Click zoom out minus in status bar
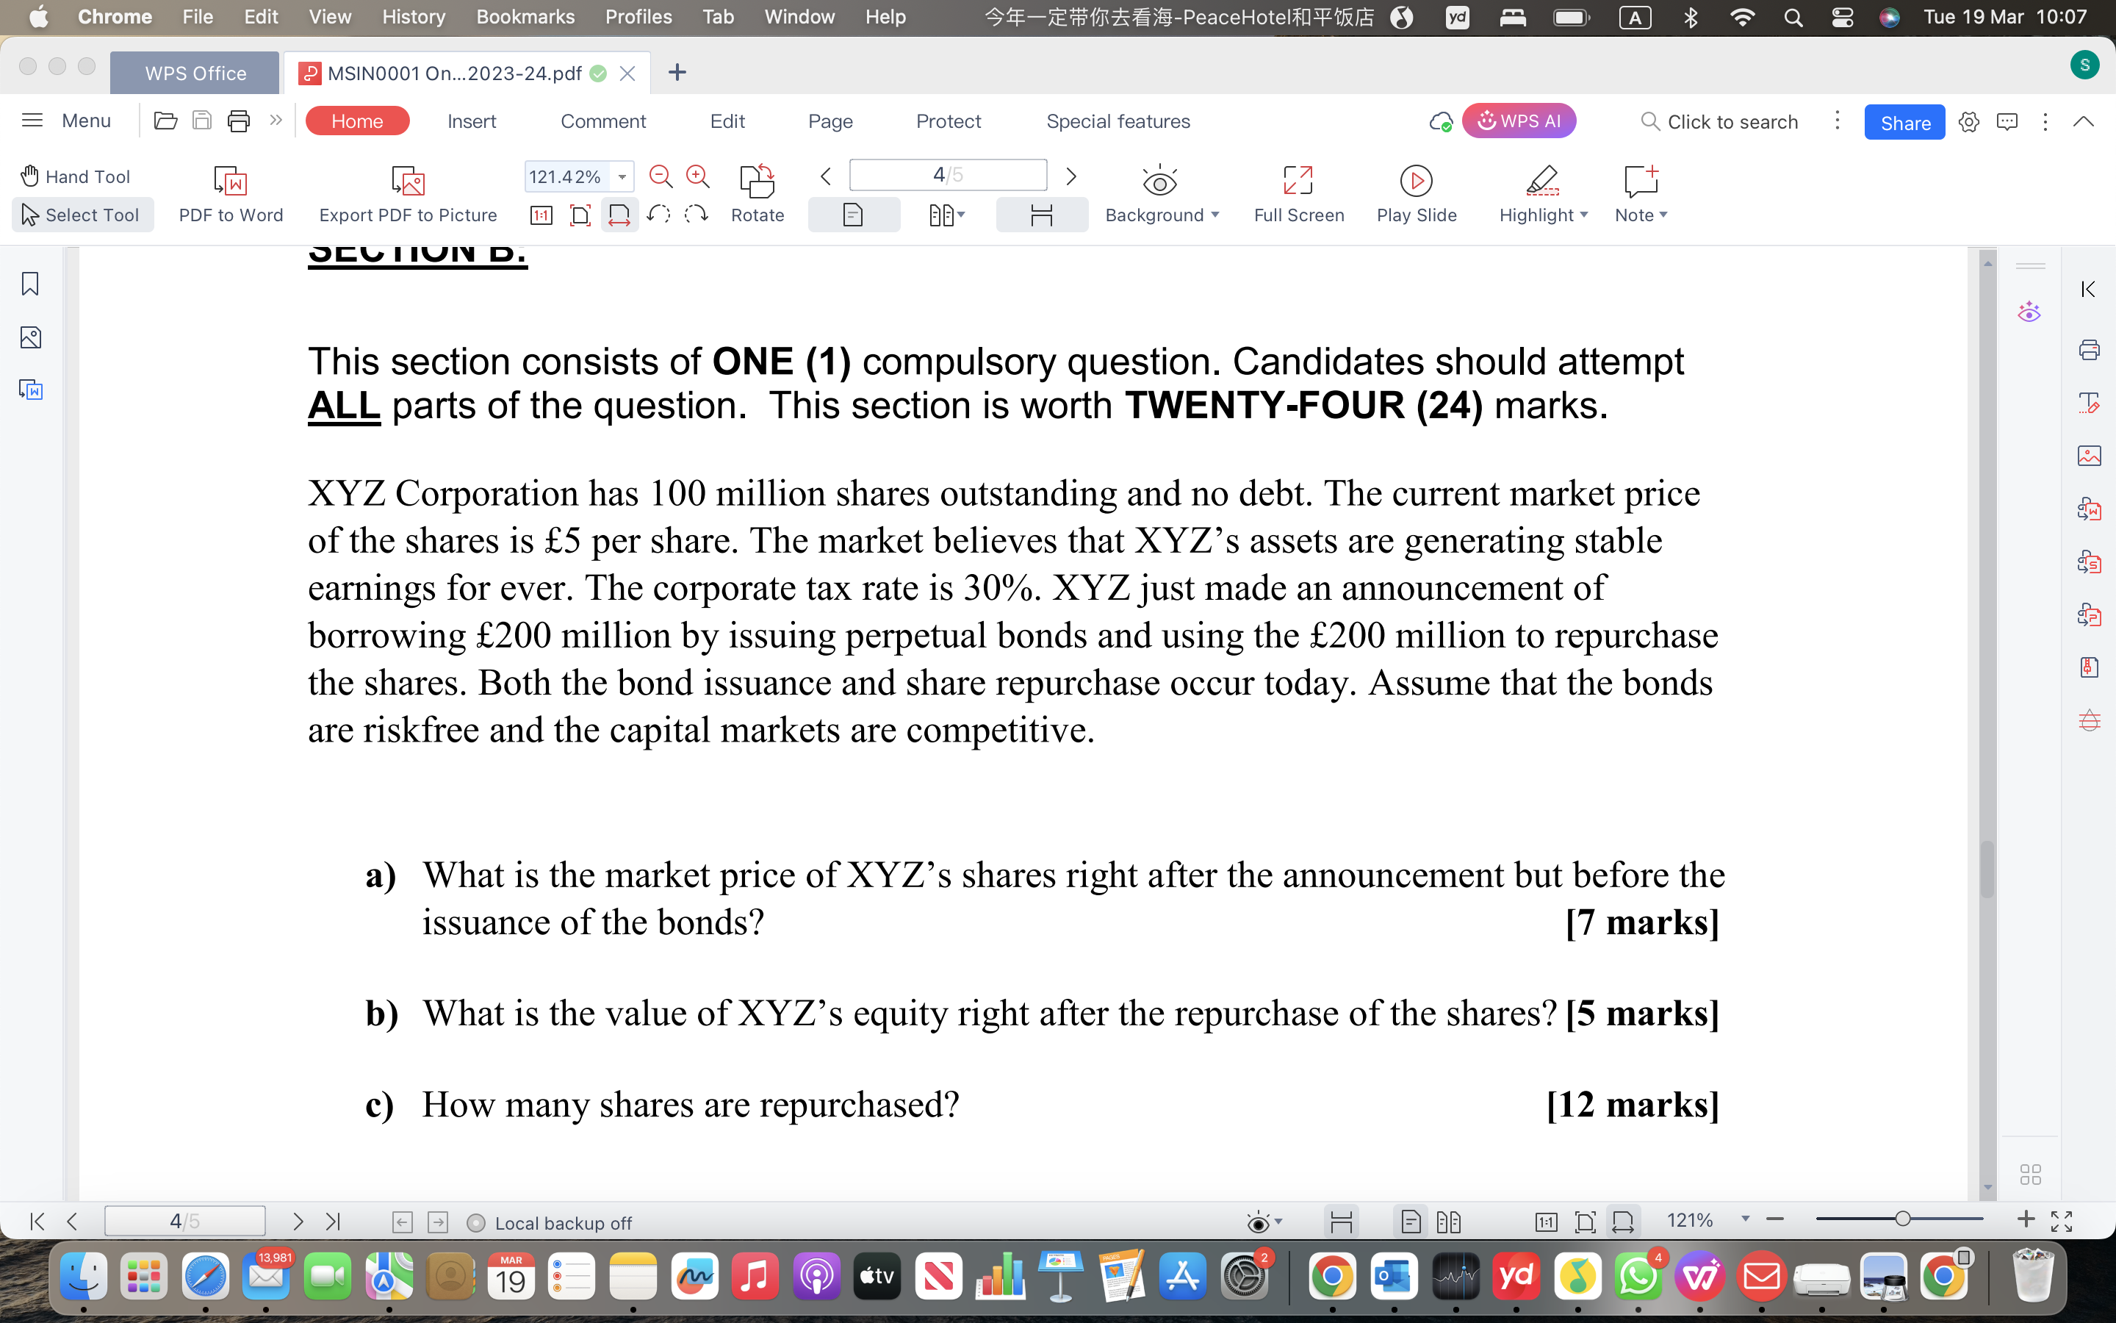Viewport: 2116px width, 1323px height. click(1775, 1219)
